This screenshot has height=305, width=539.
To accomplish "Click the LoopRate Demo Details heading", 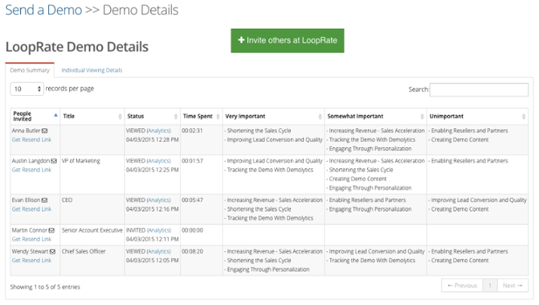I will pos(77,47).
